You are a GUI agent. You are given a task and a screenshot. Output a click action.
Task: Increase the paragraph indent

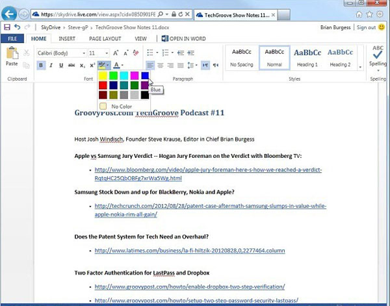190,53
